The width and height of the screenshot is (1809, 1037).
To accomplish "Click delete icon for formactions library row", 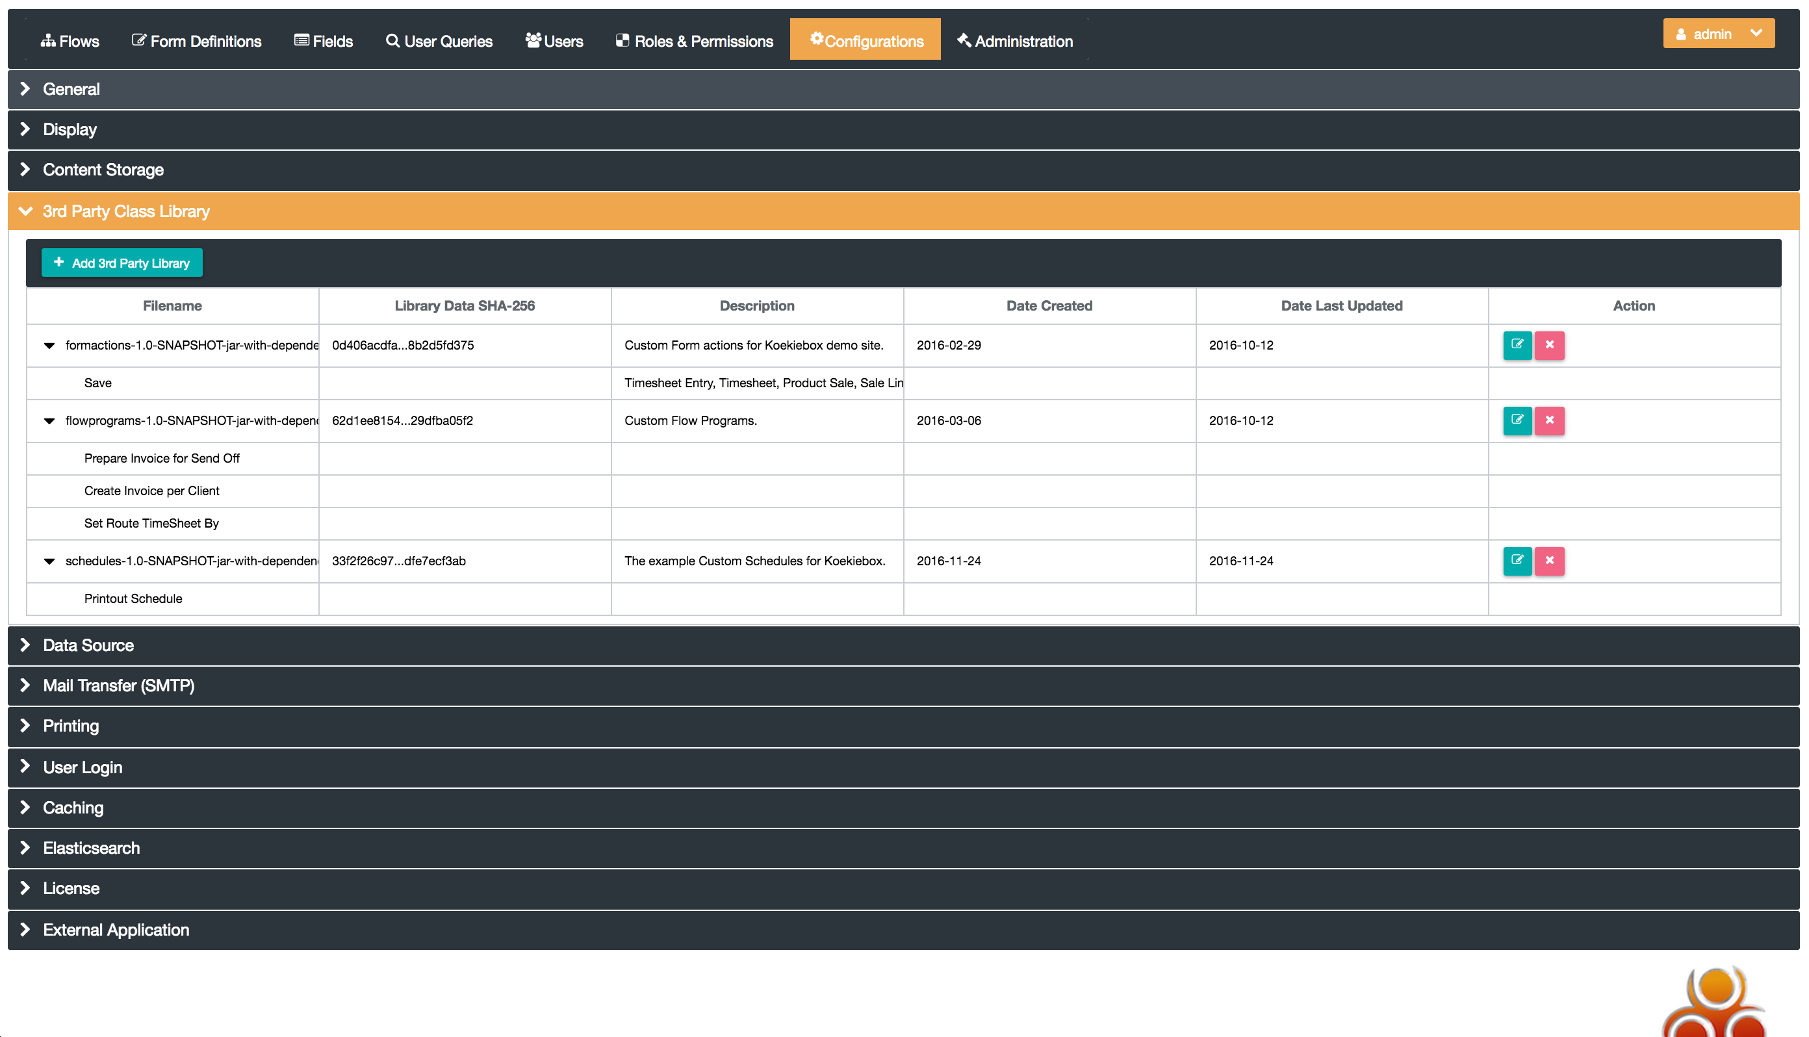I will 1549,346.
